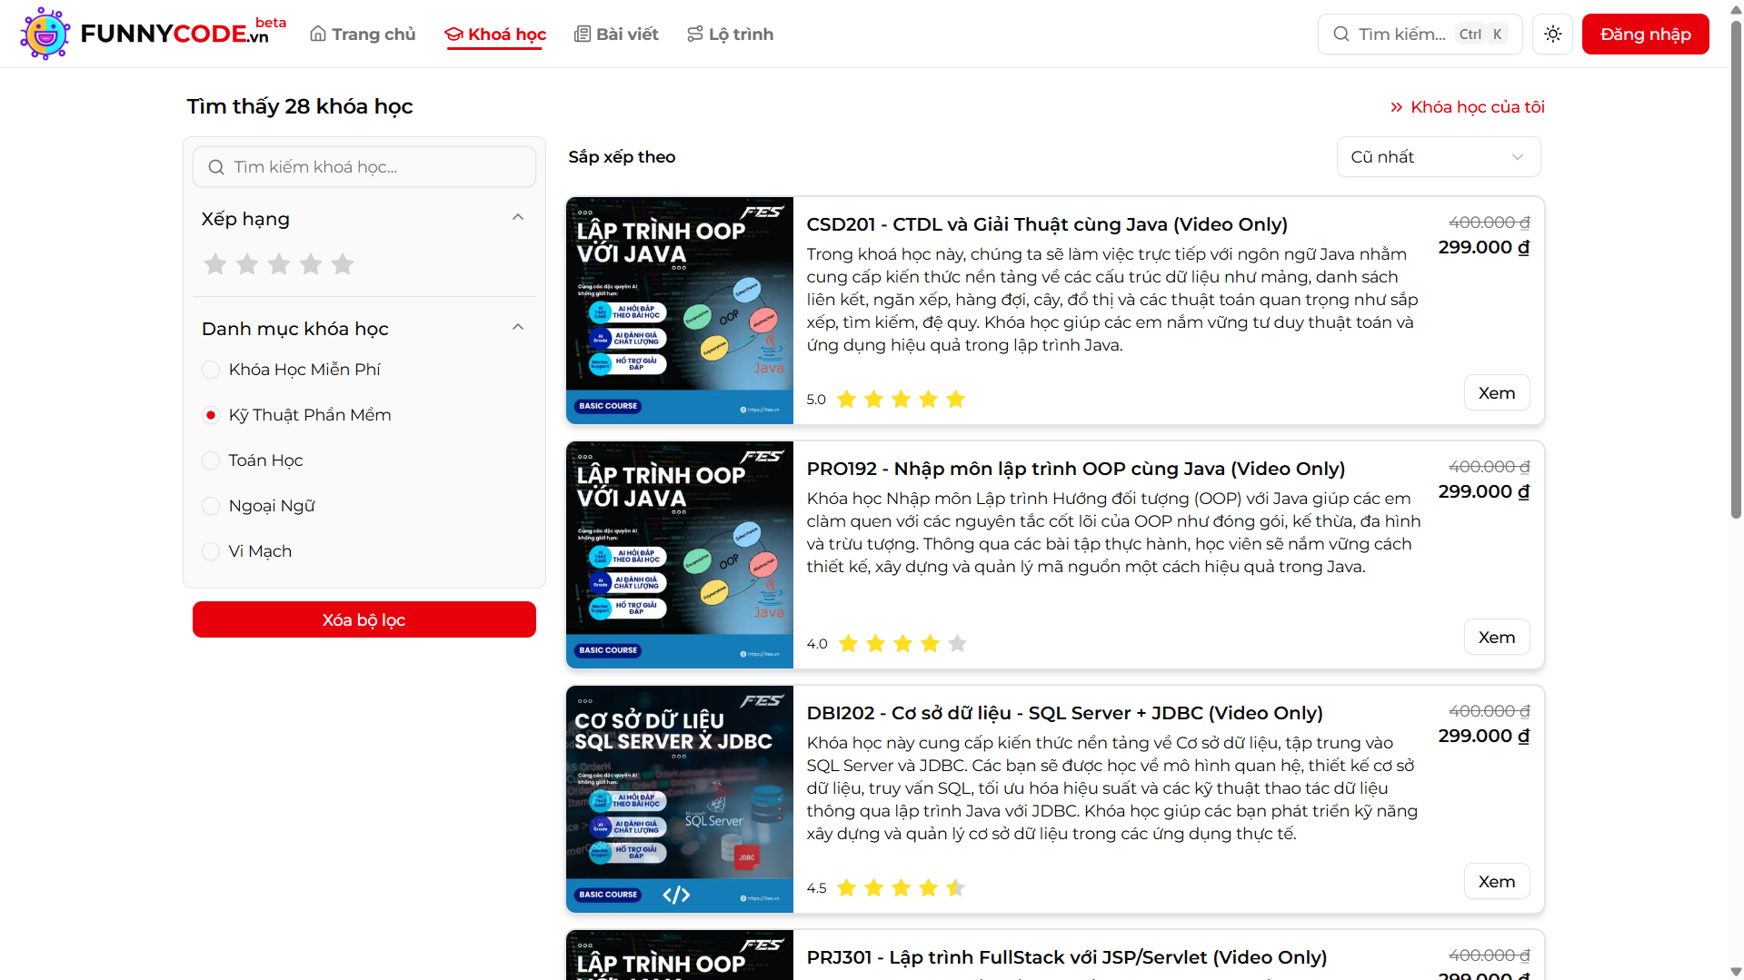
Task: Set rating filter to three stars
Action: point(279,264)
